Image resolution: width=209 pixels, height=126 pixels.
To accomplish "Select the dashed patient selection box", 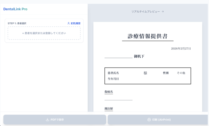I will 44,33.
